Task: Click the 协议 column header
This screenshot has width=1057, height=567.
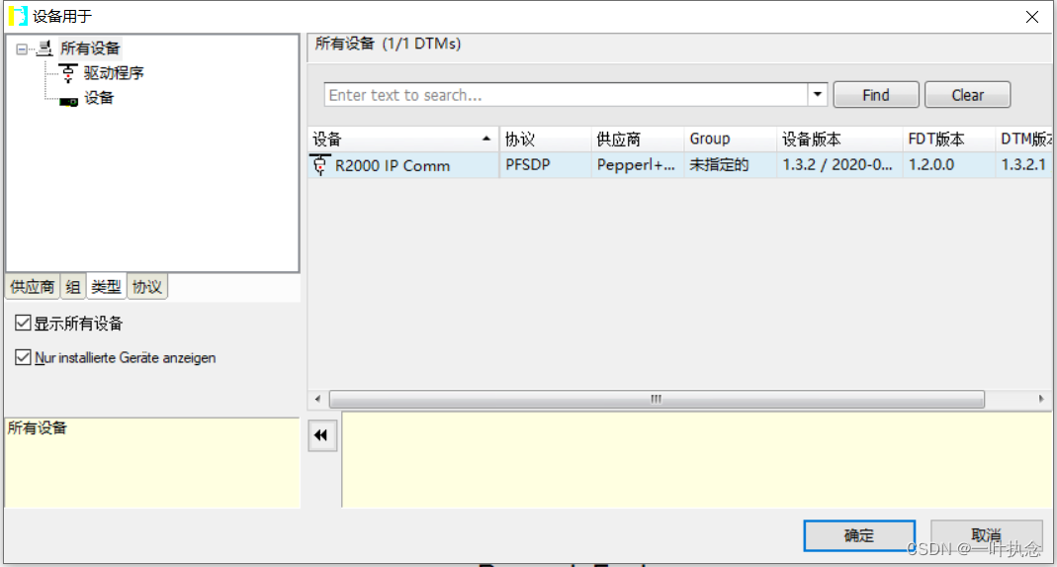Action: (545, 140)
